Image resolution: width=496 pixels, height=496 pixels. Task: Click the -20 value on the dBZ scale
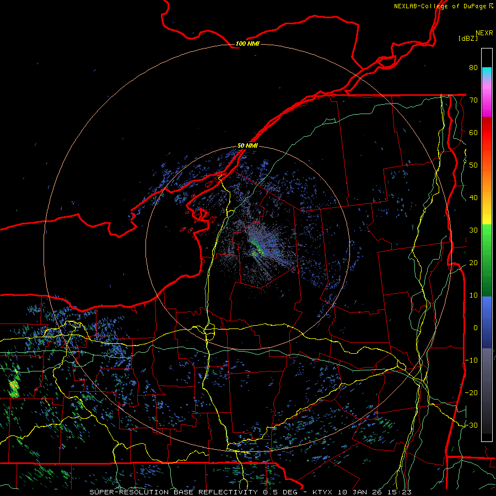click(471, 392)
